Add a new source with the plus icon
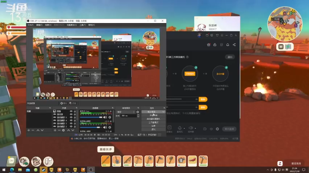 [x=55, y=130]
